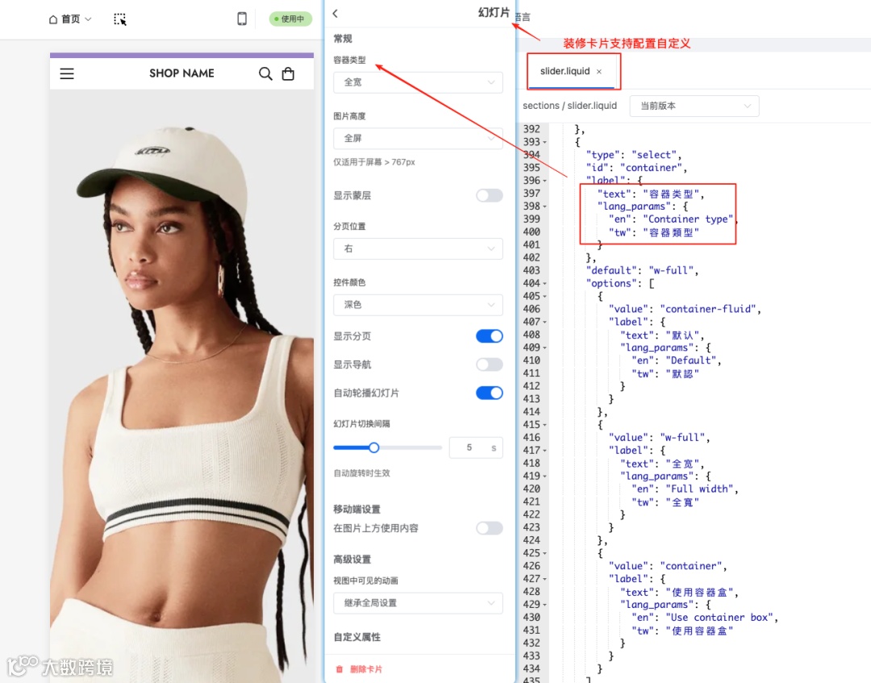
Task: Open the hamburger menu in shop preview
Action: pos(67,73)
